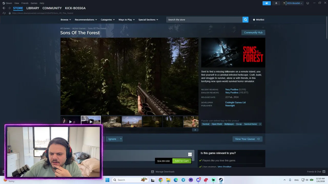Viewport: 328px width, 184px height.
Task: Switch to the LIBRARY tab
Action: tap(33, 8)
